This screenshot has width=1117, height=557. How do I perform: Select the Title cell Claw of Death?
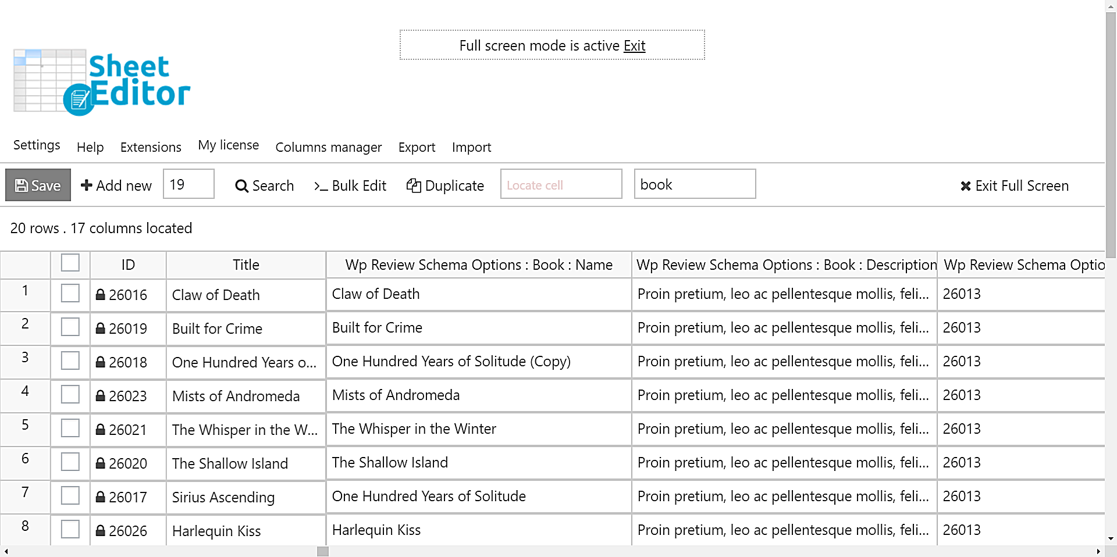coord(246,295)
